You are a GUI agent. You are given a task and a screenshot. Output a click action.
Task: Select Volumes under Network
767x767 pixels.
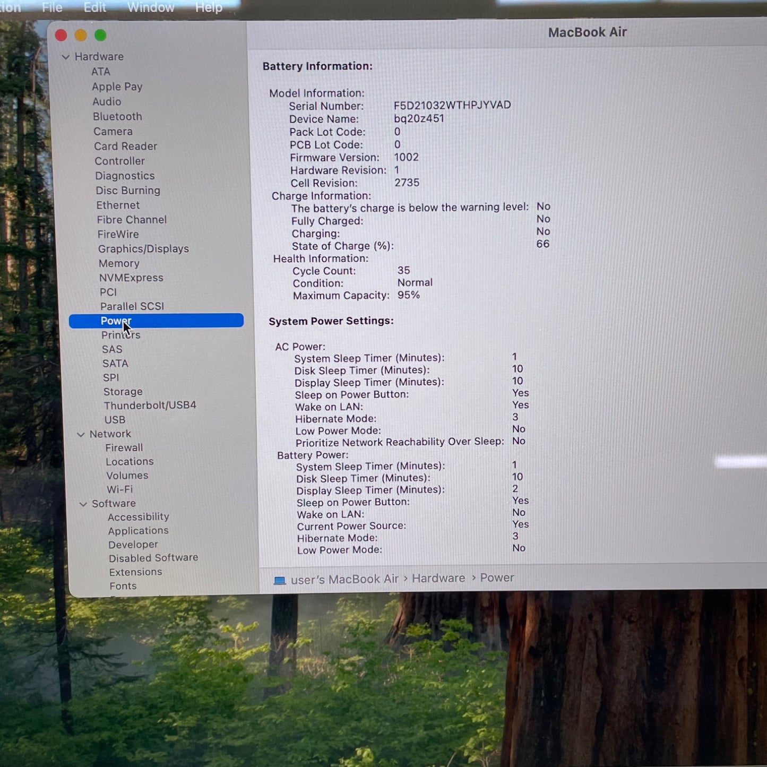pos(127,476)
